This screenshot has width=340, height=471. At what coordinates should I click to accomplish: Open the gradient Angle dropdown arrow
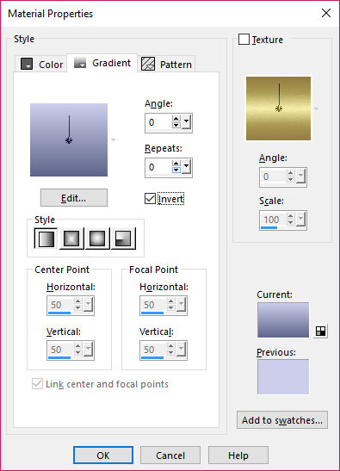[x=187, y=122]
